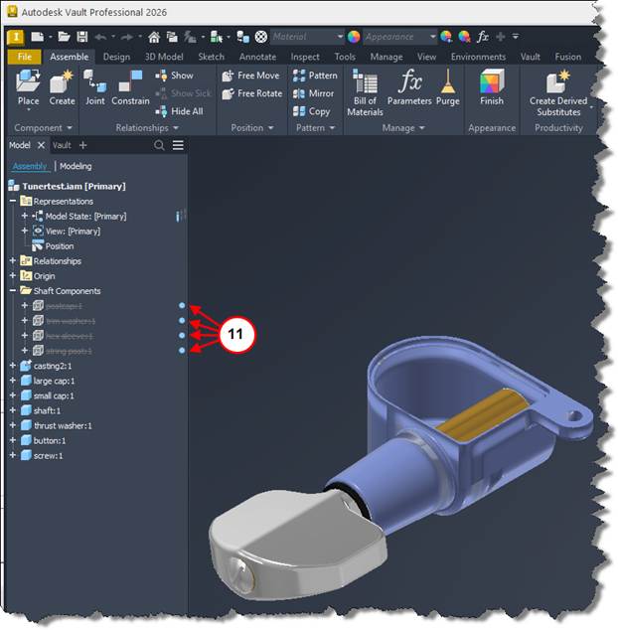This screenshot has width=618, height=630.
Task: Click the Open folder icon in quick access toolbar
Action: [x=64, y=37]
